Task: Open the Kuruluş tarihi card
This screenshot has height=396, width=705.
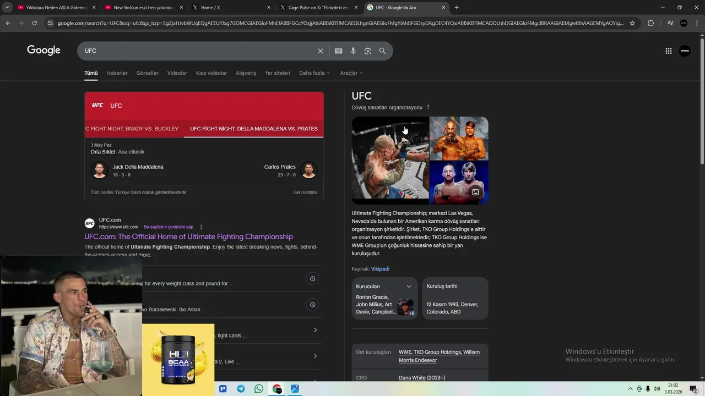Action: pos(455,298)
